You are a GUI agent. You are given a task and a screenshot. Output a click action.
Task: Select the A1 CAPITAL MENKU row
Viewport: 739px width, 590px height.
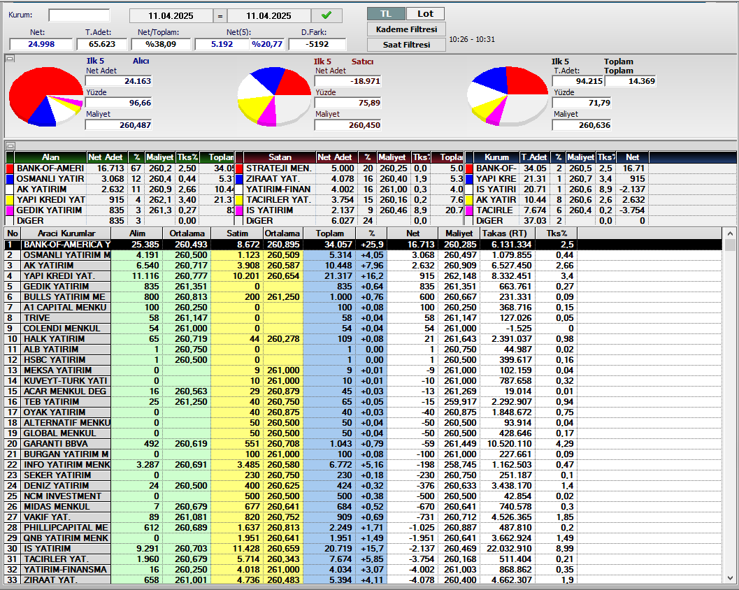point(363,308)
